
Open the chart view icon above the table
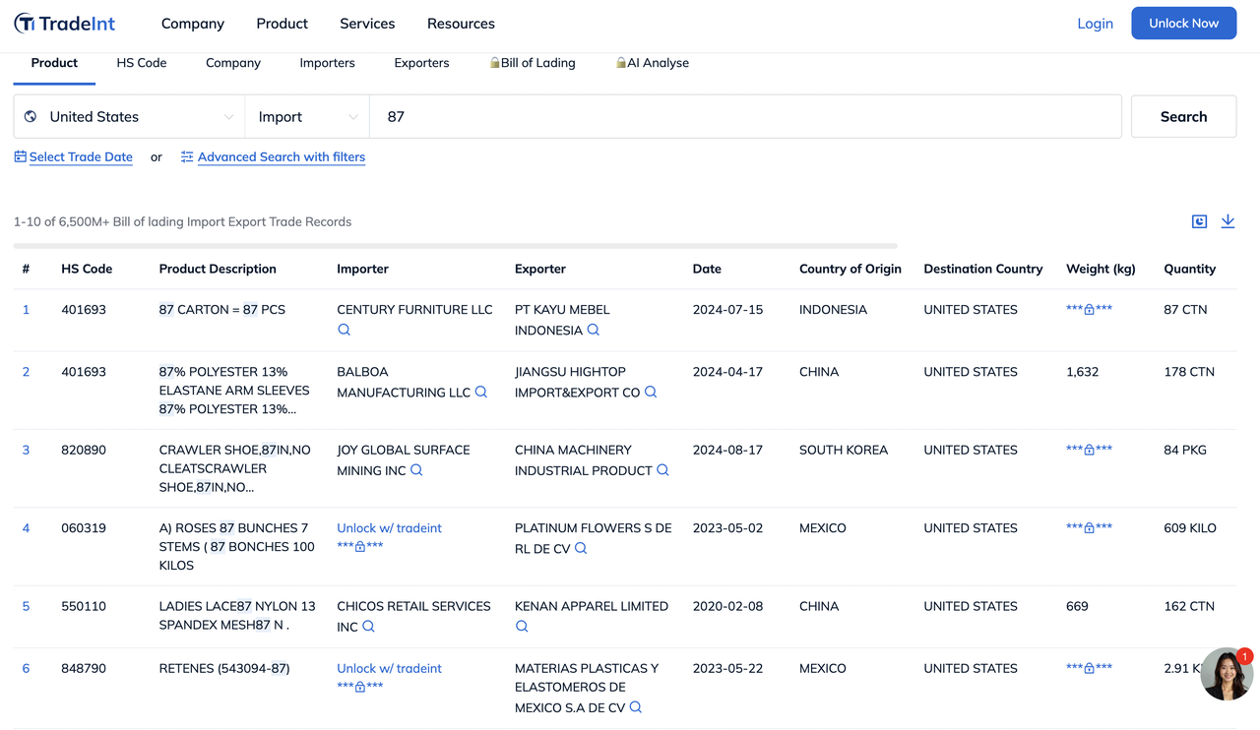1199,221
